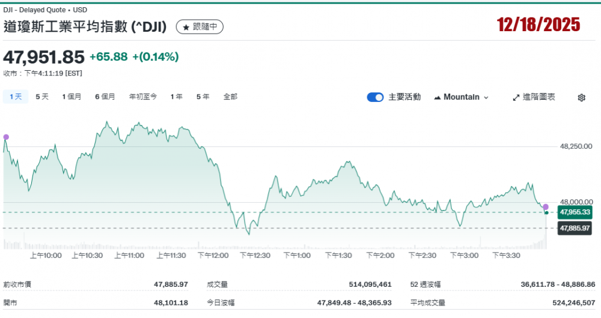Click the 47,885.97 previous close label

point(575,228)
